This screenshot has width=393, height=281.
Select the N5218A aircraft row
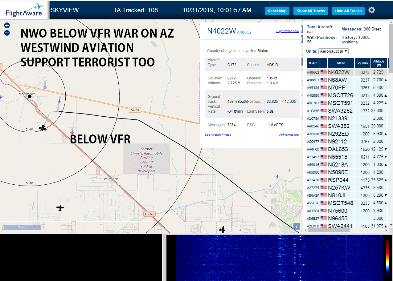click(347, 165)
